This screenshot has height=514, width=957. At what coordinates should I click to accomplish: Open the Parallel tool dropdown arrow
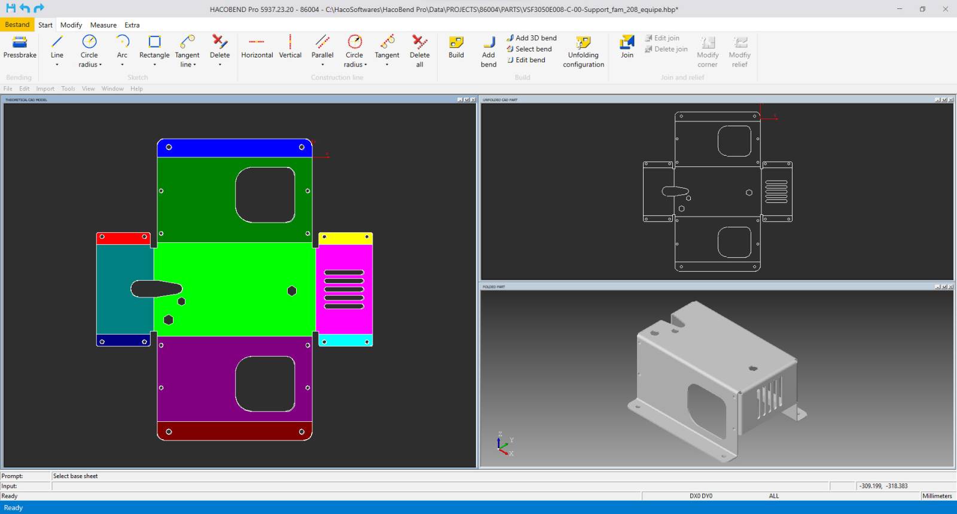click(x=322, y=65)
